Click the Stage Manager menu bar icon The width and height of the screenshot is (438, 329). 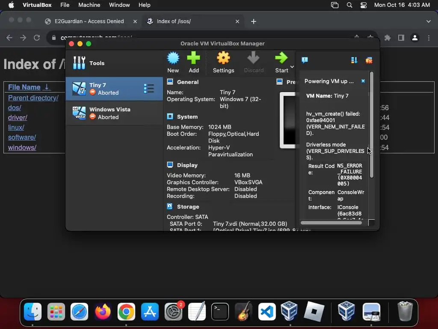(334, 5)
